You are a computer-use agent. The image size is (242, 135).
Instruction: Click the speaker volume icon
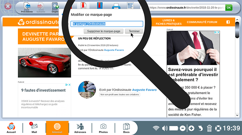point(165,128)
